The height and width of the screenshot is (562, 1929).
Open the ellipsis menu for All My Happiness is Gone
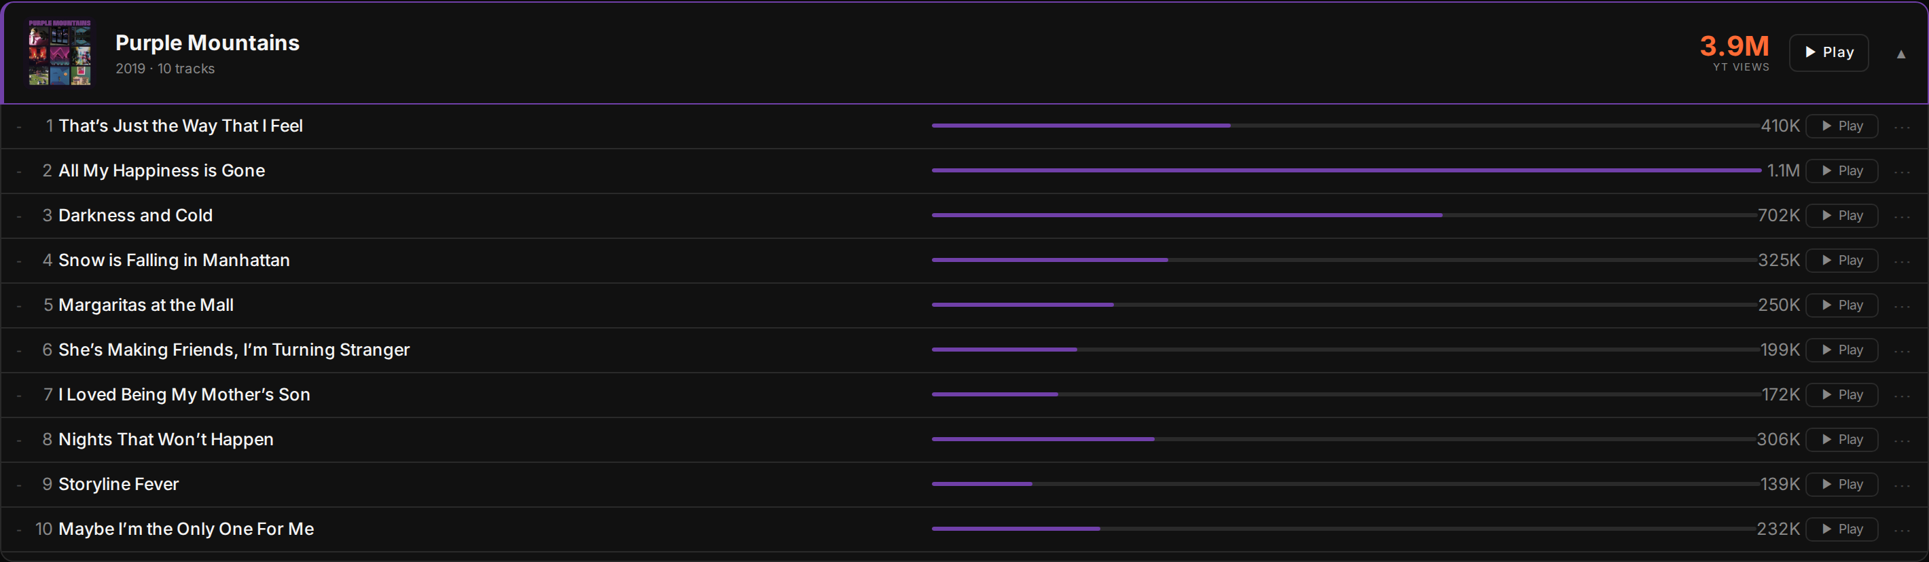(x=1902, y=171)
